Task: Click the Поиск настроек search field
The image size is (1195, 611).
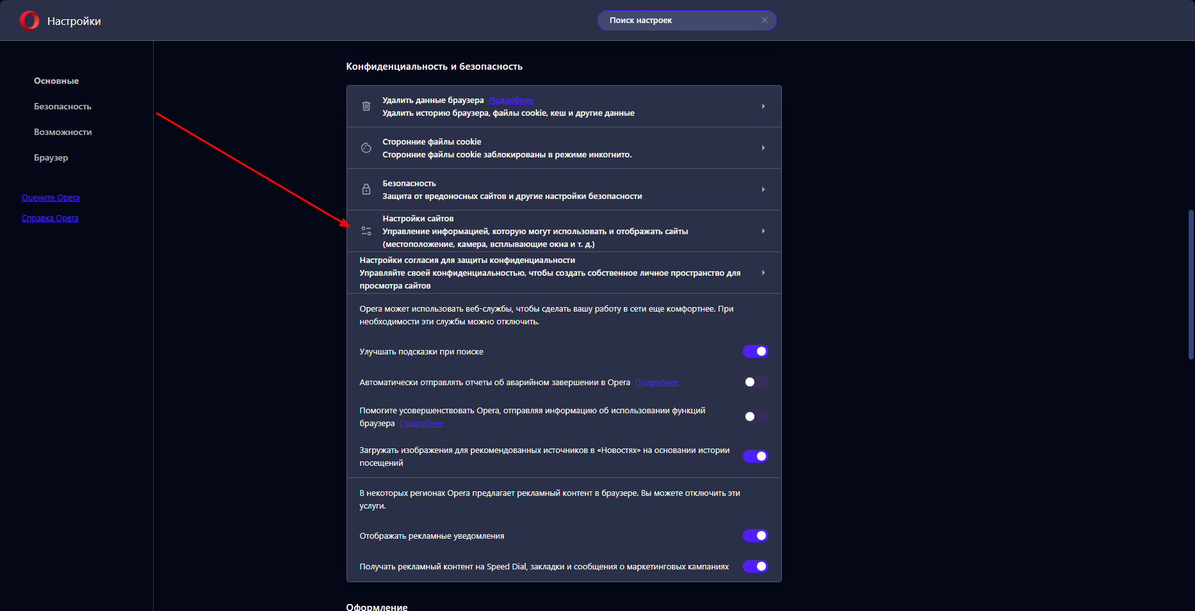Action: (x=687, y=20)
